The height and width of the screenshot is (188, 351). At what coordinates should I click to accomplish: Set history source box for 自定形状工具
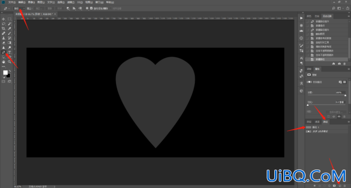coord(307,42)
